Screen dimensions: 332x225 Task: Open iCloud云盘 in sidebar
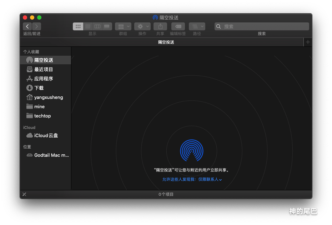click(x=46, y=135)
